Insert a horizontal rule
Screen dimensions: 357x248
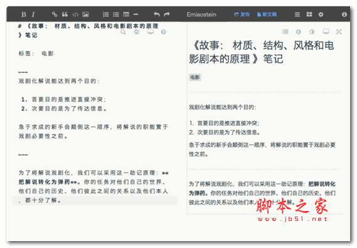click(136, 14)
